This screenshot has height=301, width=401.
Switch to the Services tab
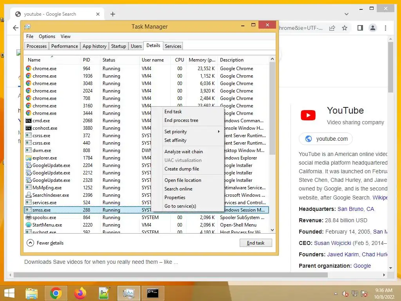[173, 46]
